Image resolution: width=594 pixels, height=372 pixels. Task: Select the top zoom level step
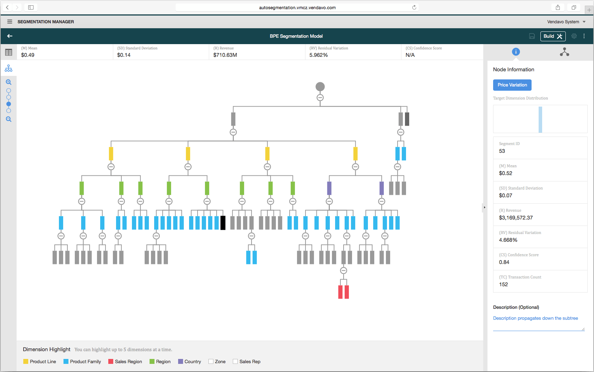8,91
